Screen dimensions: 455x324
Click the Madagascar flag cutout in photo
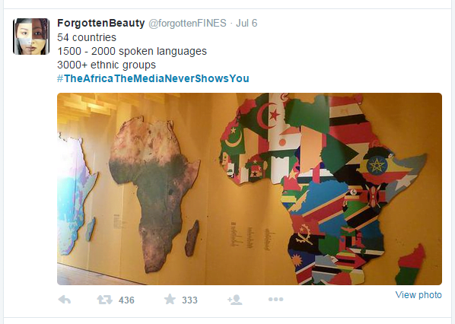[x=410, y=264]
